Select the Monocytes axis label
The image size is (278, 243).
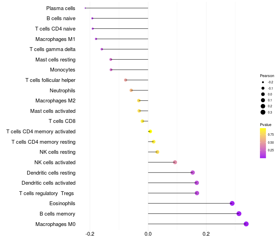(x=63, y=70)
